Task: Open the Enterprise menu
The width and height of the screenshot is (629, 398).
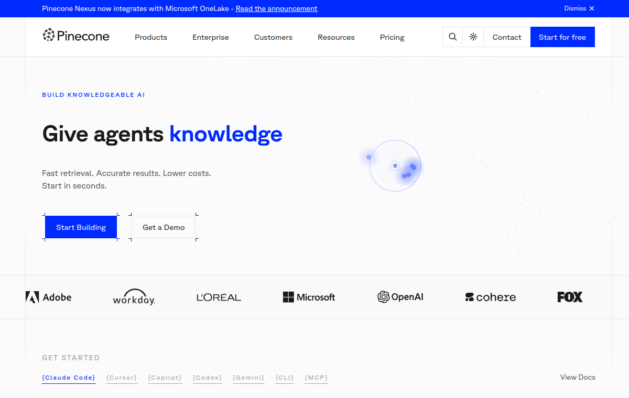Action: [x=211, y=37]
